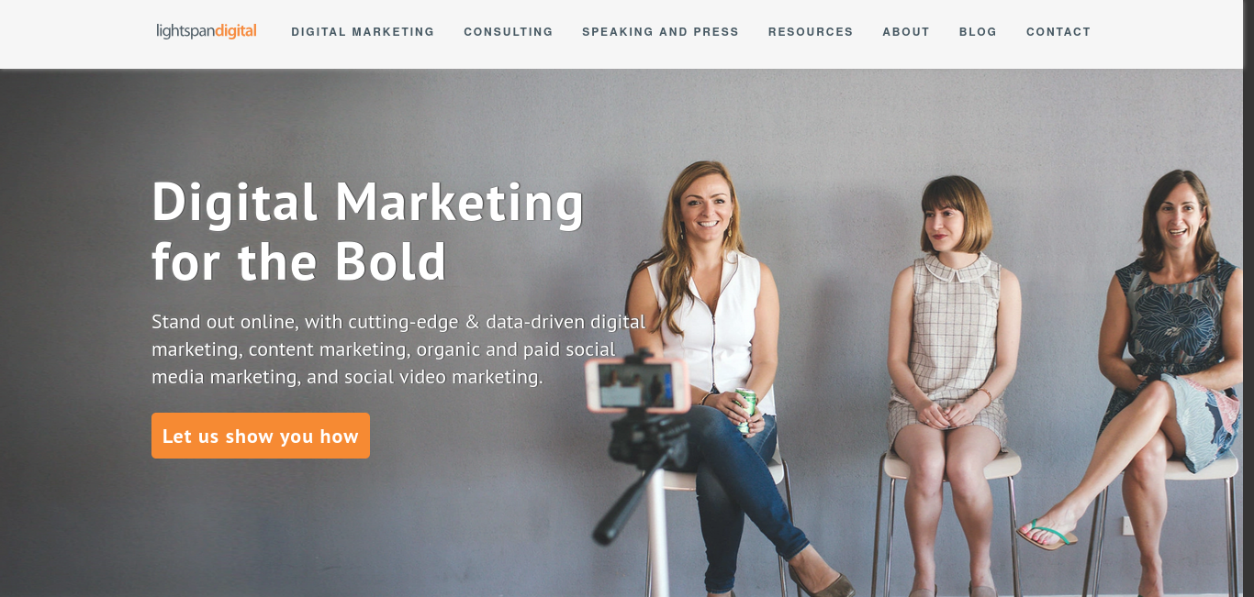Visit the About page link

click(906, 32)
